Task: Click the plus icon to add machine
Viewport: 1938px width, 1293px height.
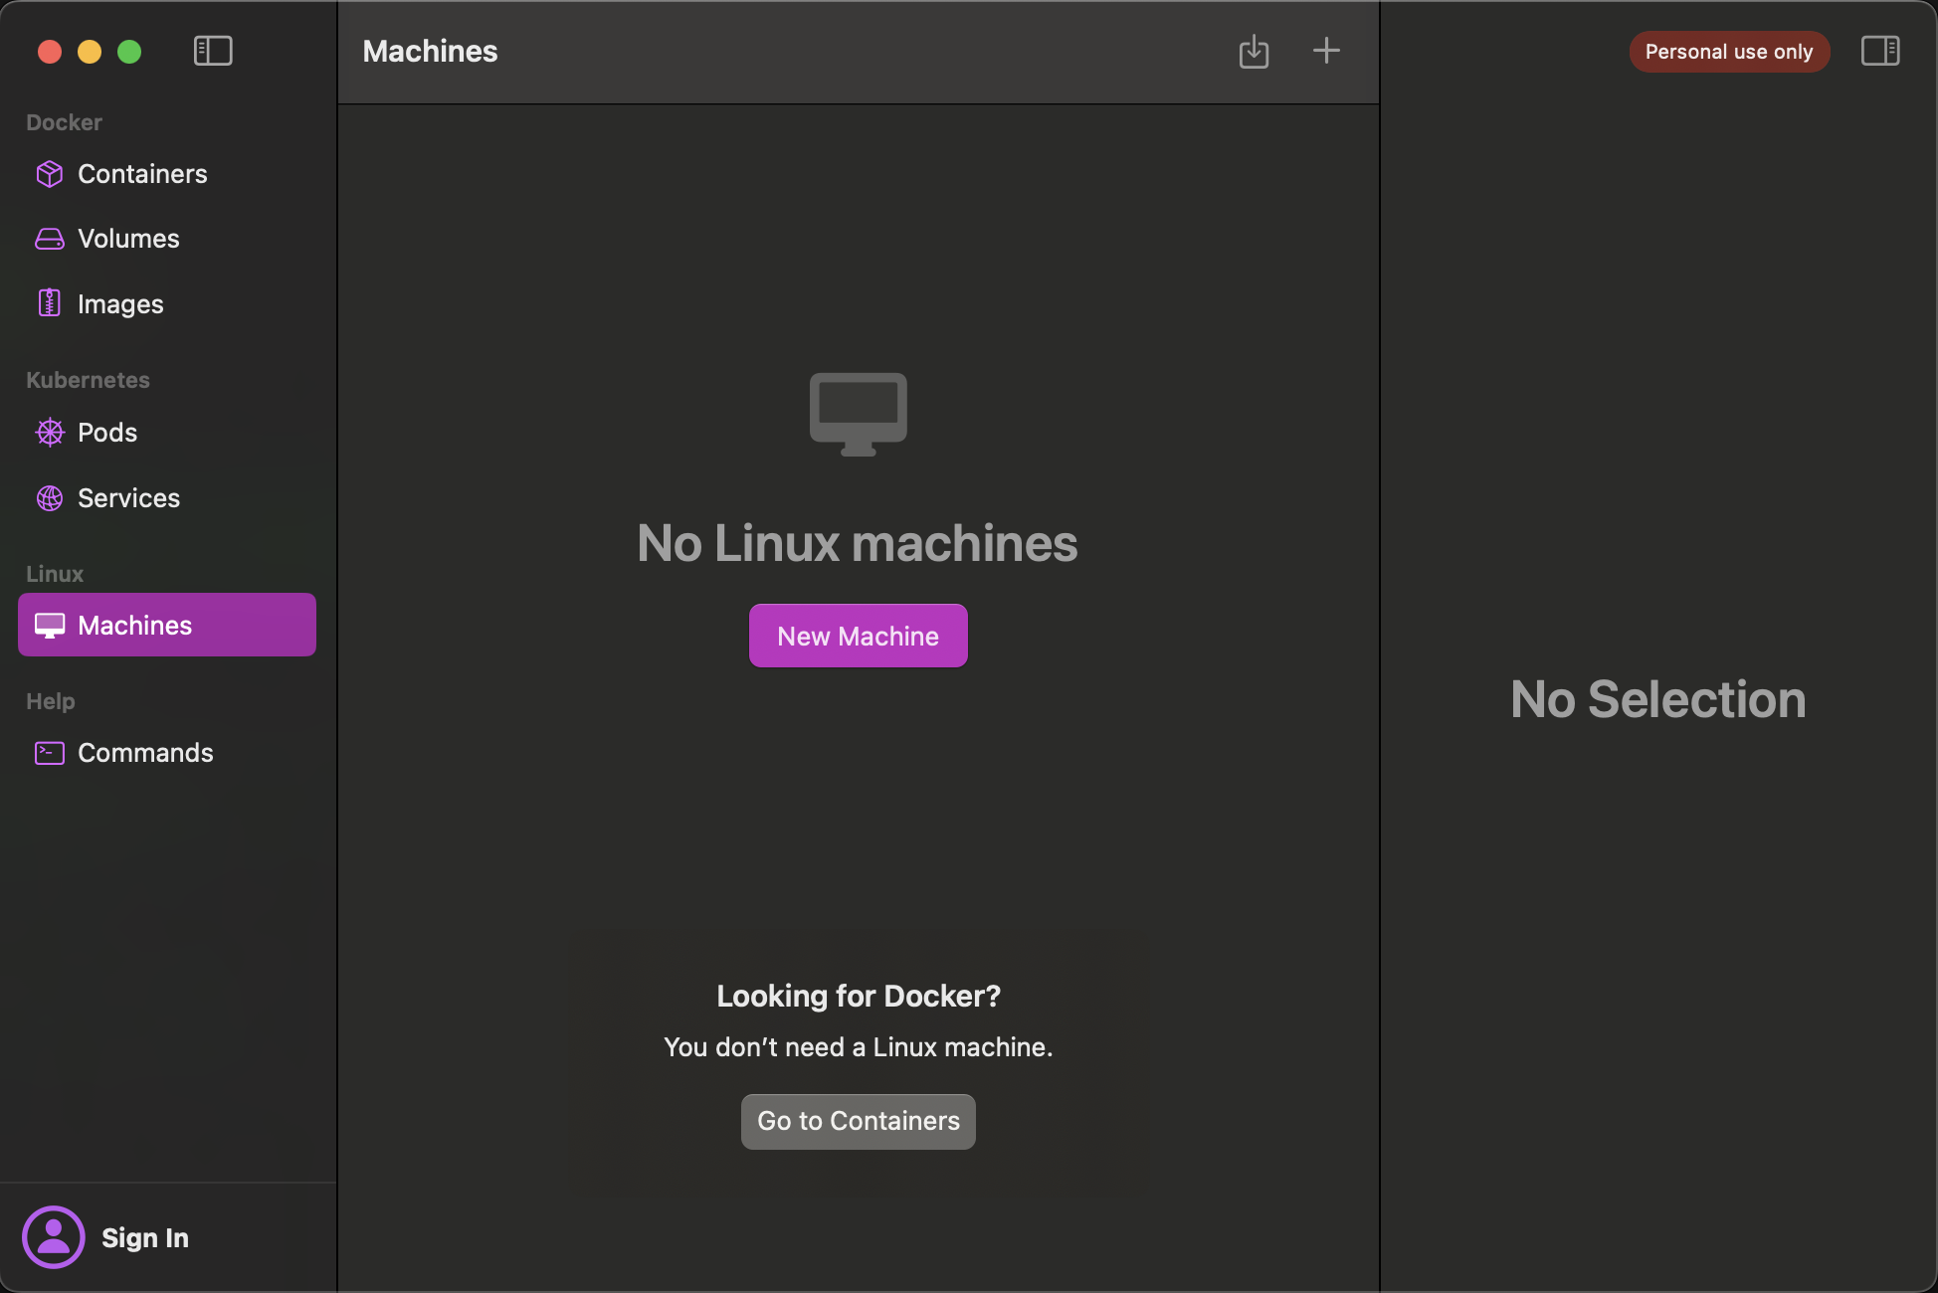Action: coord(1326,51)
